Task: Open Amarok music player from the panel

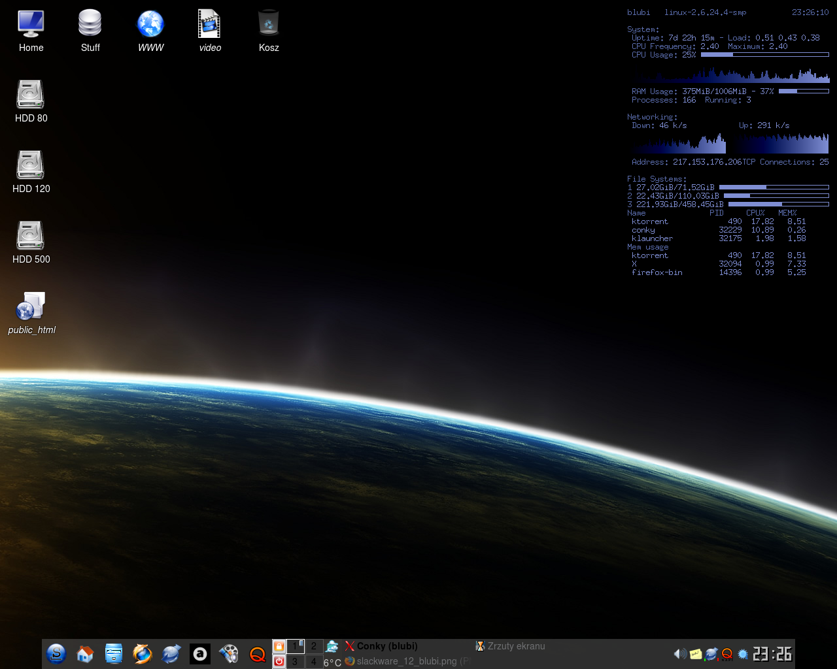Action: point(199,653)
